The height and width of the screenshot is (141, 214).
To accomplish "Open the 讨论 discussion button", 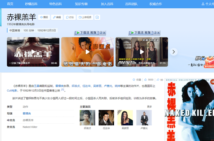I will (70, 17).
